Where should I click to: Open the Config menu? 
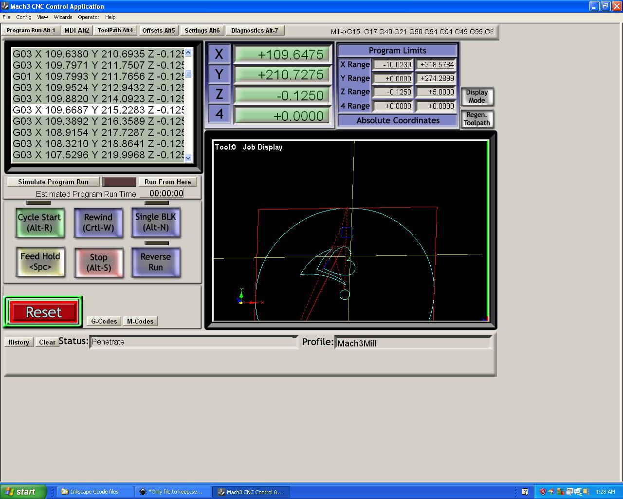[24, 17]
